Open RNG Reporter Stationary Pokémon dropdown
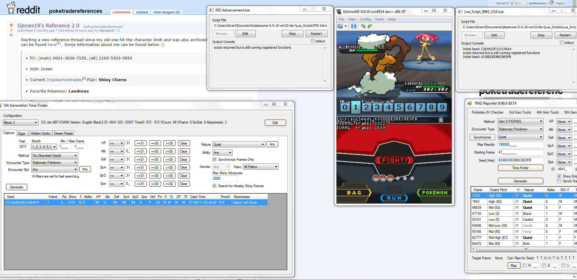This screenshot has width=577, height=280. [x=521, y=129]
